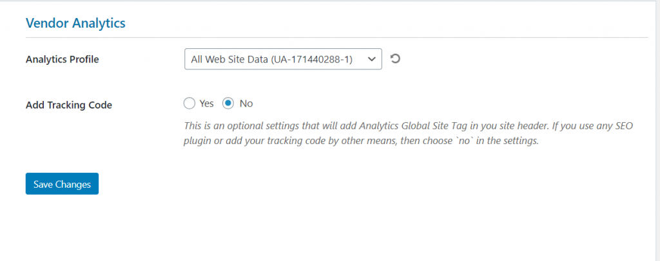The image size is (660, 261).
Task: Select the All Web Site Data profile text
Action: click(x=271, y=60)
